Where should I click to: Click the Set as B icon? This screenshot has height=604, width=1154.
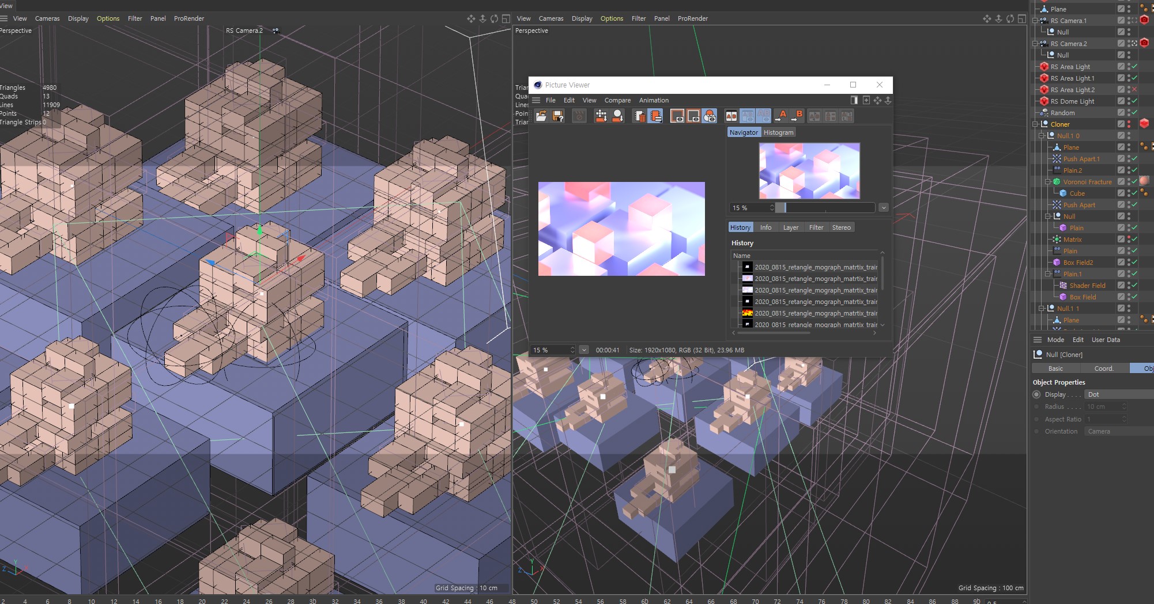pos(797,116)
